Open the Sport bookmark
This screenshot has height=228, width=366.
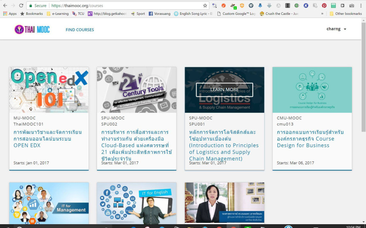point(138,14)
